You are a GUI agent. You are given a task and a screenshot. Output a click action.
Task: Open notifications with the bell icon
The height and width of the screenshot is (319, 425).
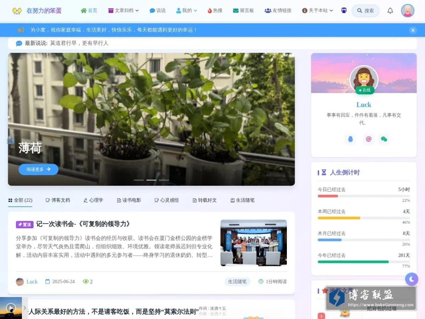click(x=390, y=11)
